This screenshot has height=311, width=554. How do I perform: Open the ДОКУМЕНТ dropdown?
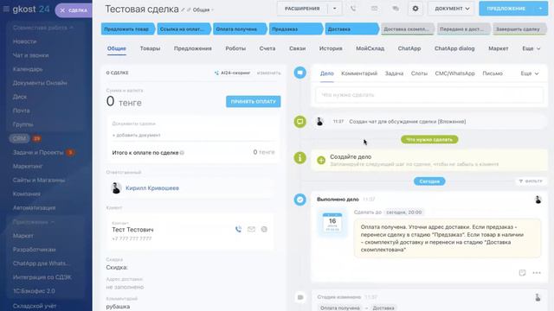(x=452, y=9)
